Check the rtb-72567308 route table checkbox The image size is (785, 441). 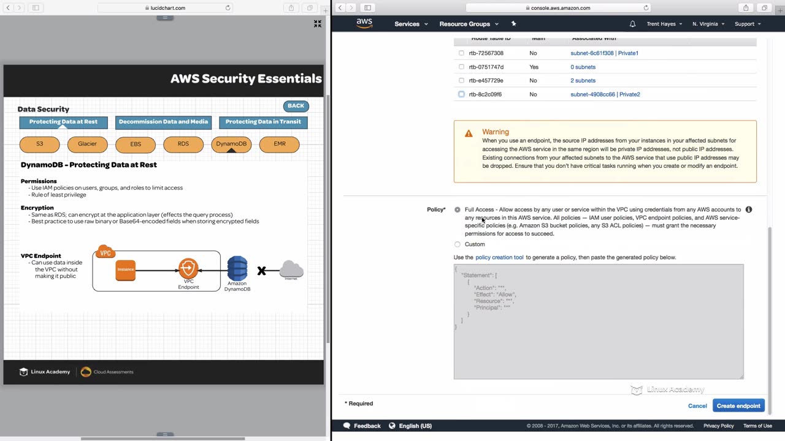tap(462, 53)
